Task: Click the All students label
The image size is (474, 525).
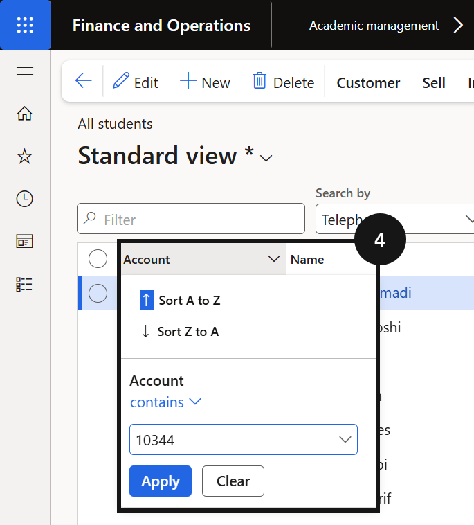Action: point(115,124)
